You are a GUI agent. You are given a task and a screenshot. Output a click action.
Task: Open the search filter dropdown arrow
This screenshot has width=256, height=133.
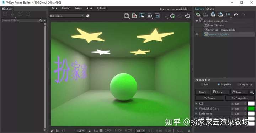(44, 20)
